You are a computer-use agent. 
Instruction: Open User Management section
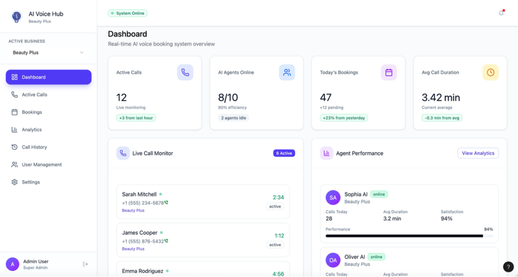[41, 165]
